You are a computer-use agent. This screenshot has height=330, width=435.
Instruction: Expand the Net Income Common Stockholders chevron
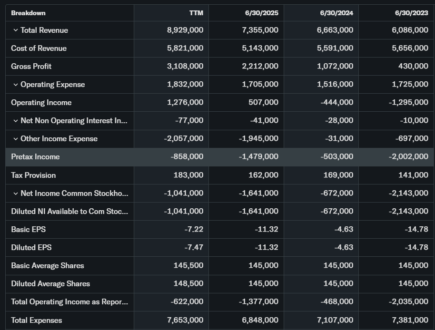pos(15,194)
